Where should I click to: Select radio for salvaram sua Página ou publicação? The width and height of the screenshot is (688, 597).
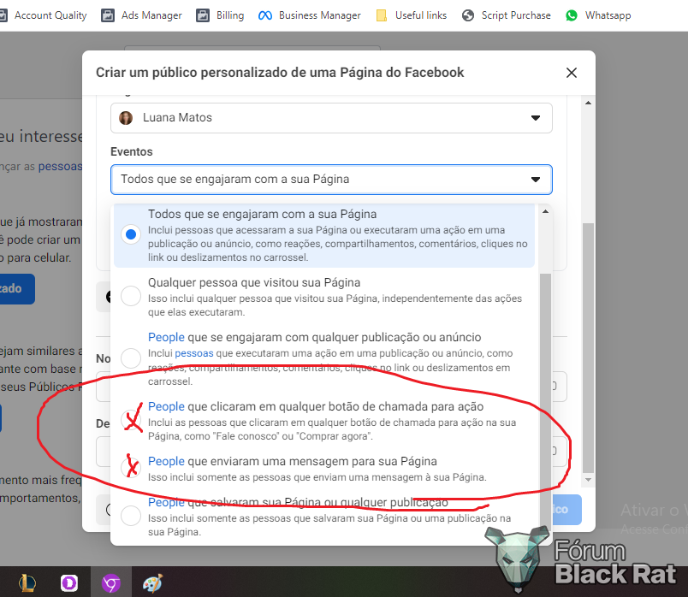pyautogui.click(x=131, y=516)
